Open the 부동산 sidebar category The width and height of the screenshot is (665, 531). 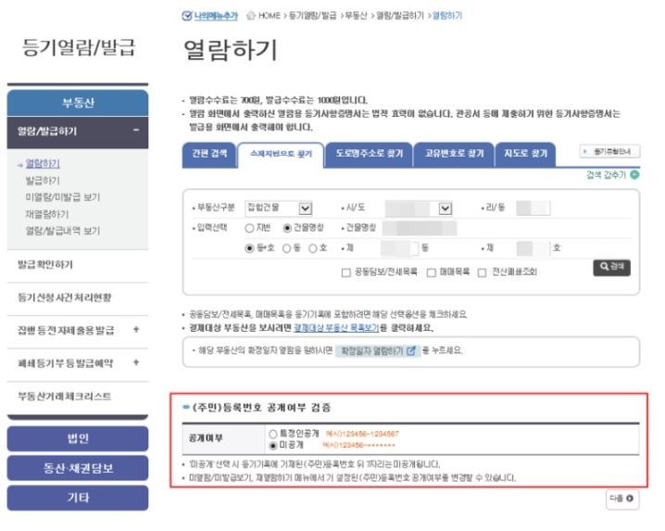click(78, 103)
